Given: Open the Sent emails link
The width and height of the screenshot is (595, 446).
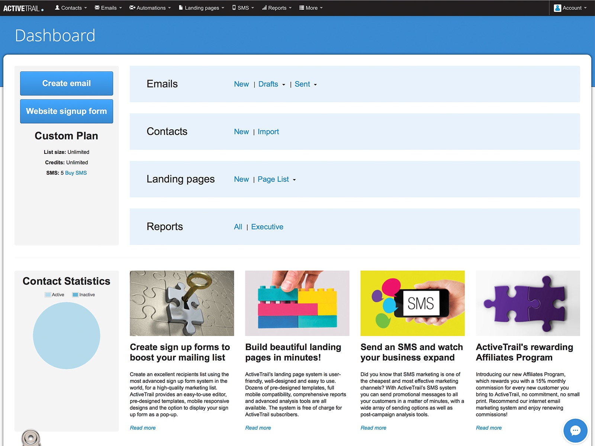Looking at the screenshot, I should point(302,84).
